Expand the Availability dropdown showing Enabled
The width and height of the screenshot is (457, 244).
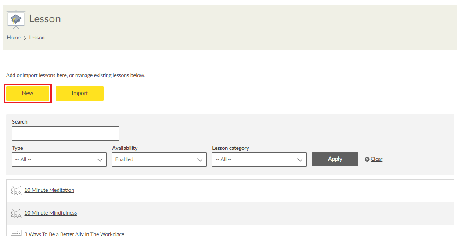coord(159,159)
